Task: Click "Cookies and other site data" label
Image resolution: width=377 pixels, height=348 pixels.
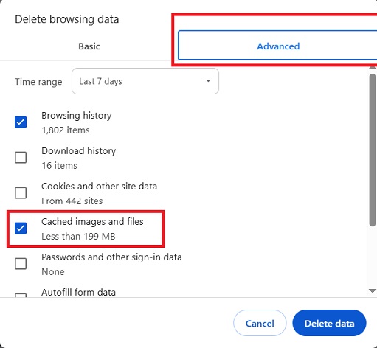Action: coord(99,187)
